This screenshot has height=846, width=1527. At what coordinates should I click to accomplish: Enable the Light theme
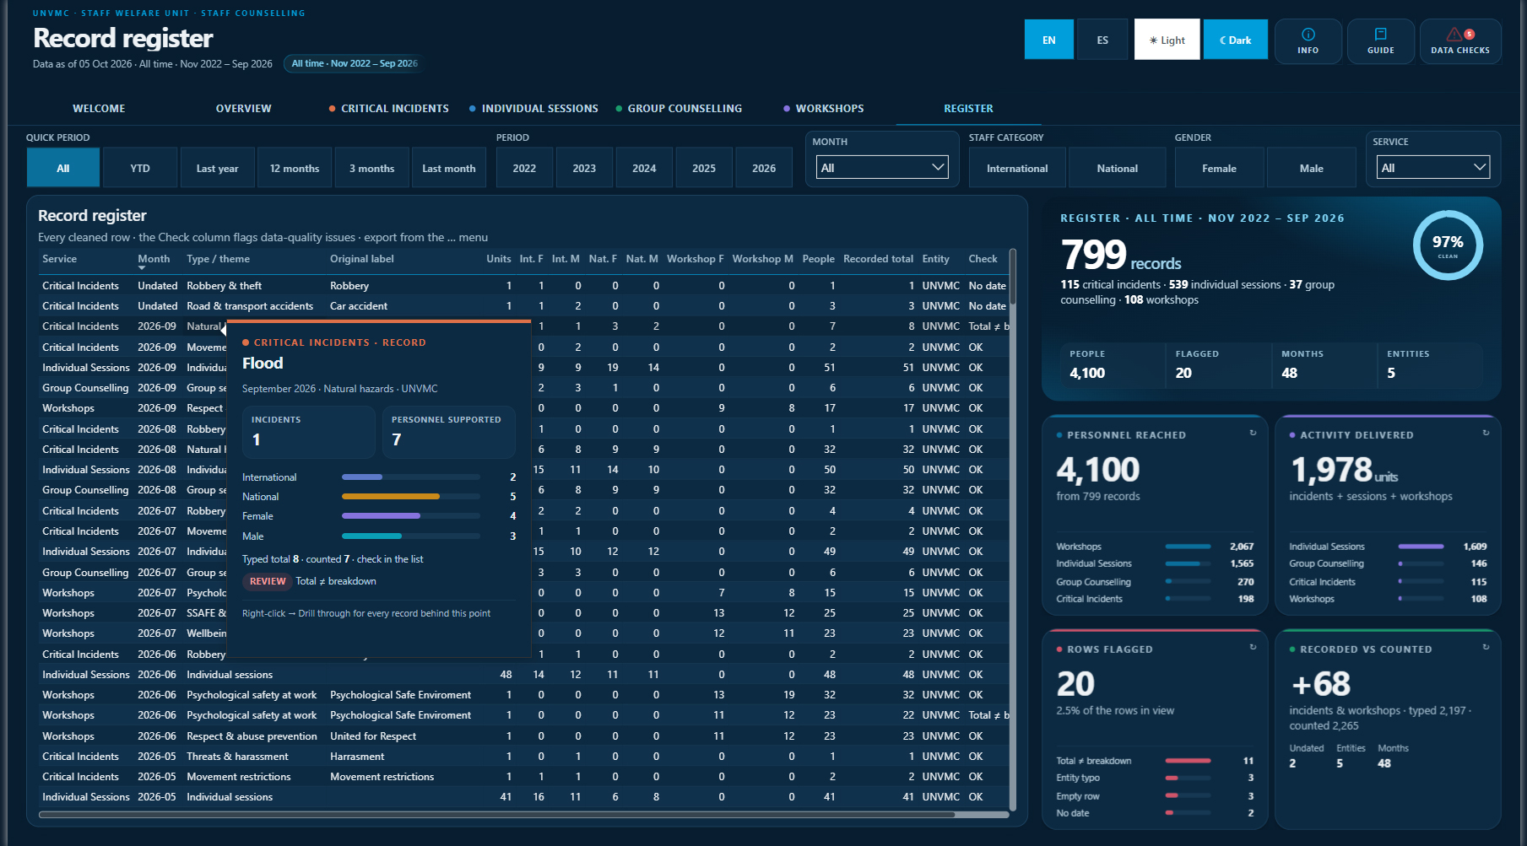1167,40
